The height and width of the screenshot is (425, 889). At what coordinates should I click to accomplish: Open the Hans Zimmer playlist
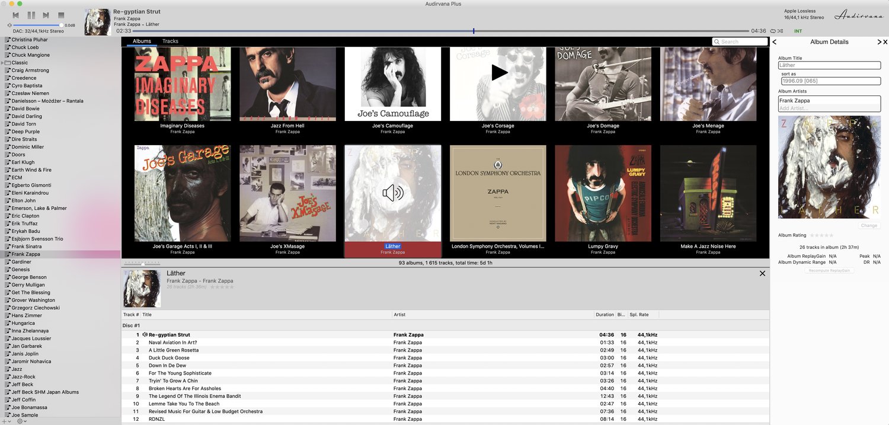pyautogui.click(x=60, y=315)
